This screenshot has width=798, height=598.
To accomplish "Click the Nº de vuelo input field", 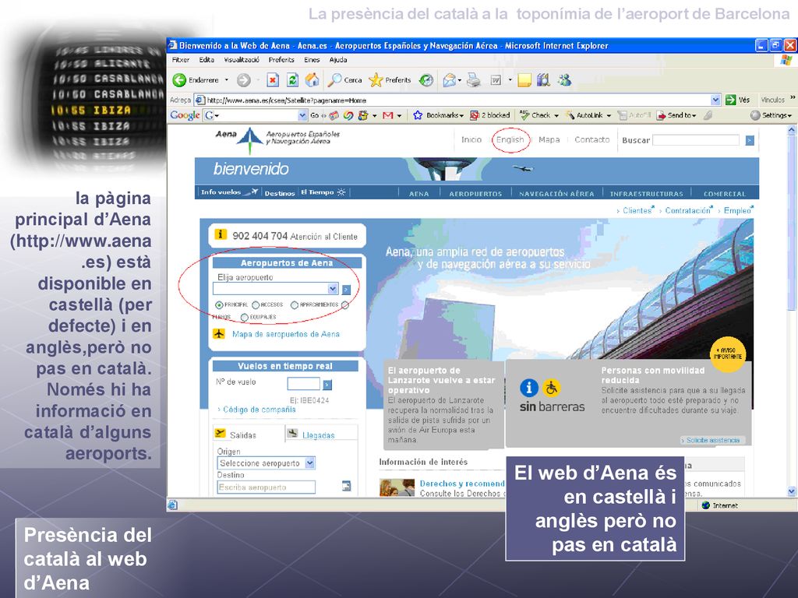I will coord(303,383).
